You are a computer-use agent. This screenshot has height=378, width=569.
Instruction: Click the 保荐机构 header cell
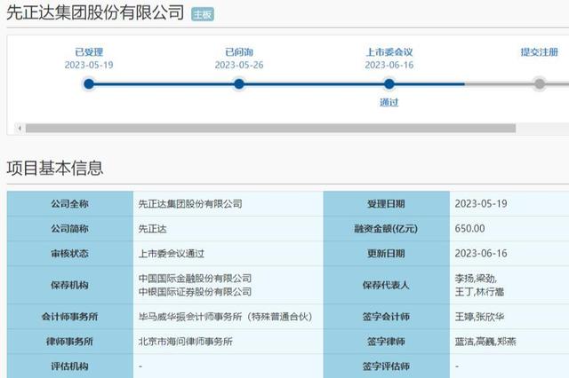tap(70, 285)
